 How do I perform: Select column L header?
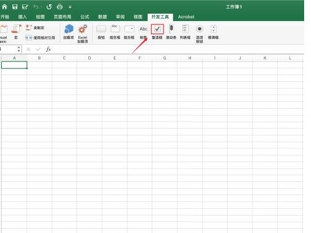tap(290, 58)
